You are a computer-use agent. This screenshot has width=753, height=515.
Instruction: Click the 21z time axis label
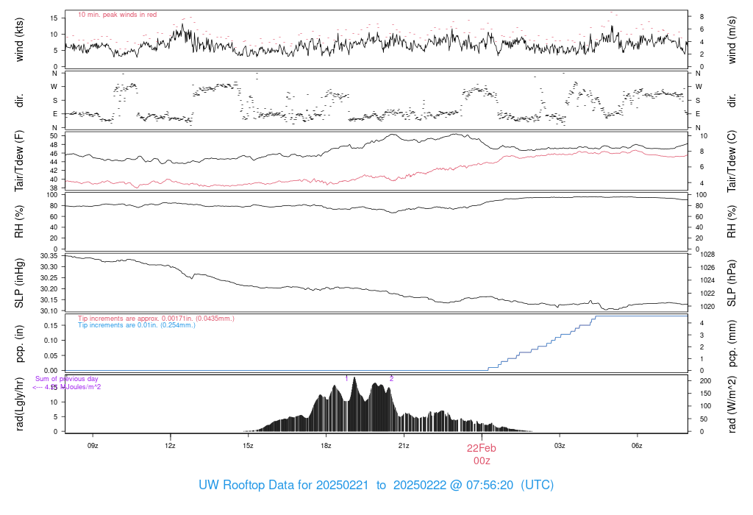click(x=404, y=446)
